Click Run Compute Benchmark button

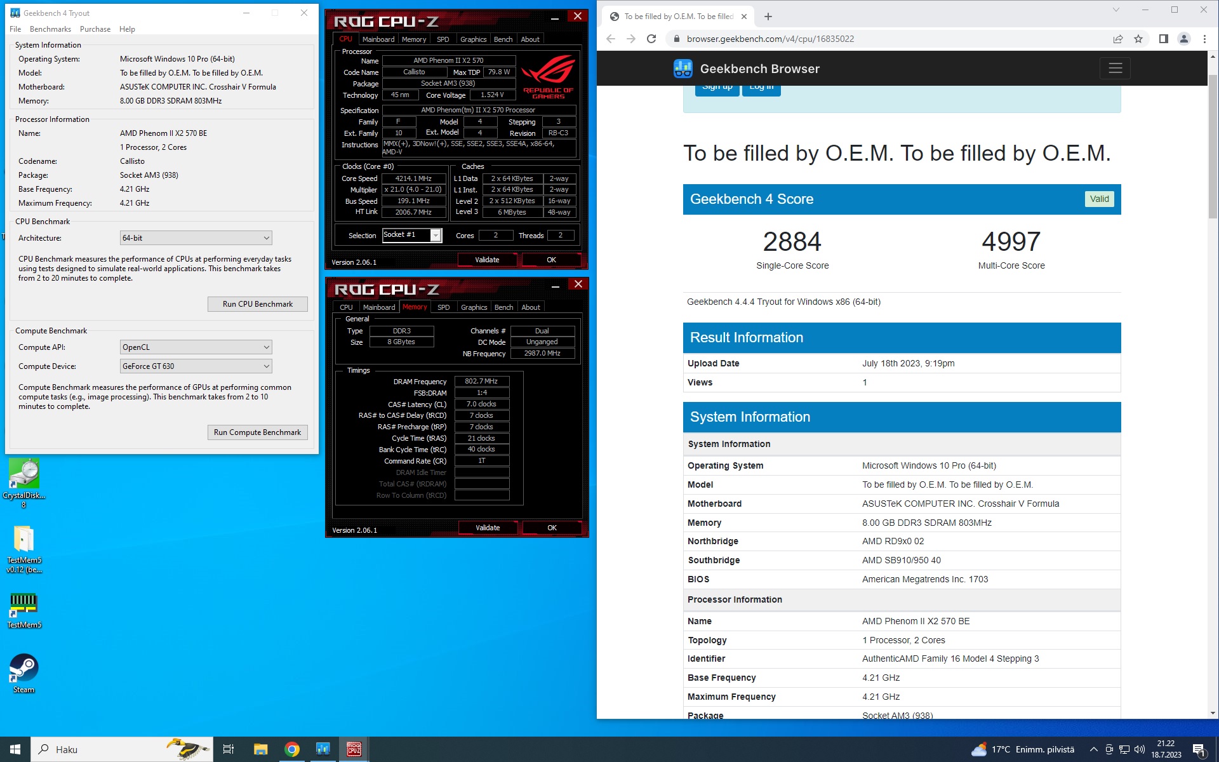258,432
